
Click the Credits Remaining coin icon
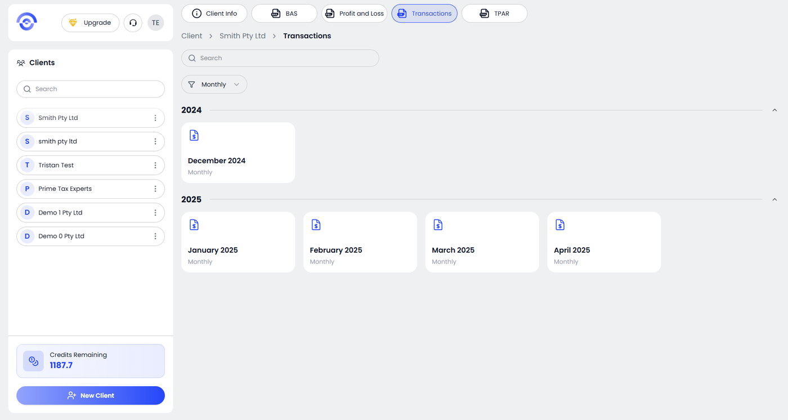pos(33,361)
